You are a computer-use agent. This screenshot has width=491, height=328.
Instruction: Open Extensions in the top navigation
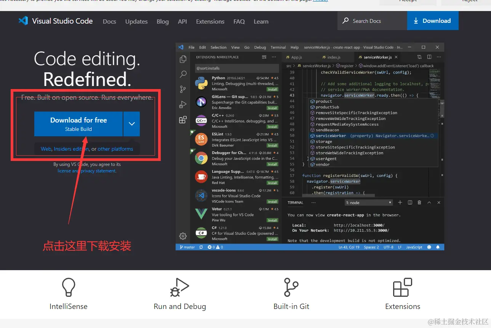210,22
